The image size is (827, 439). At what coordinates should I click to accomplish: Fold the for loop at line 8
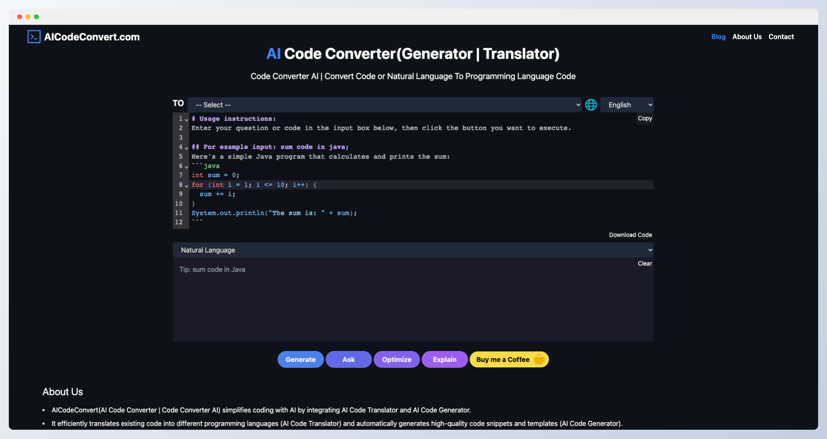coord(186,186)
